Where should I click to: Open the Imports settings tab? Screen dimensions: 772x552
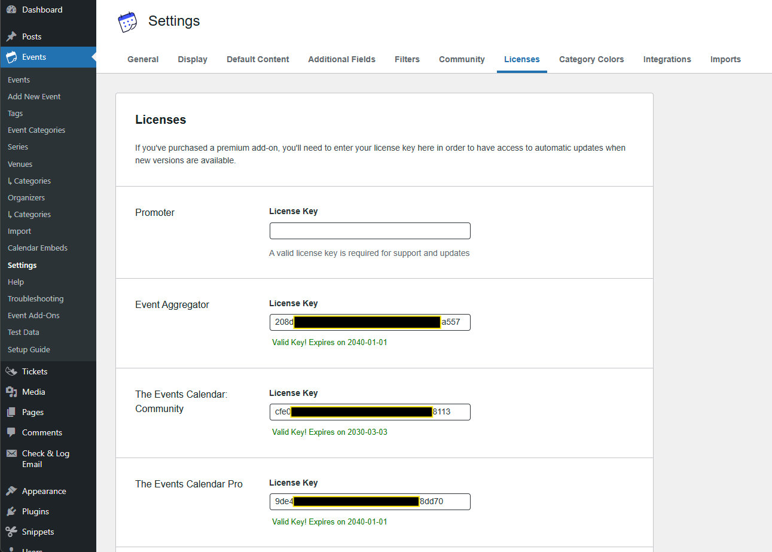click(725, 59)
